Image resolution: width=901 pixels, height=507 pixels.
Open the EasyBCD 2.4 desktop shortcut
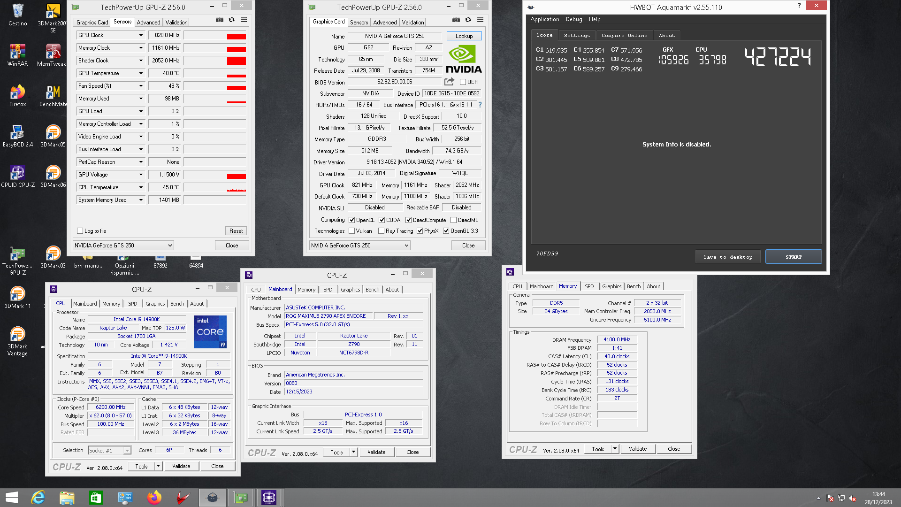(18, 136)
